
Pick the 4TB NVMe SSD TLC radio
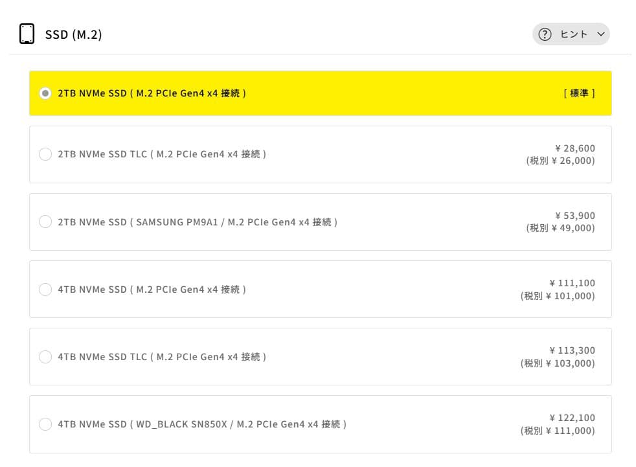click(x=45, y=356)
